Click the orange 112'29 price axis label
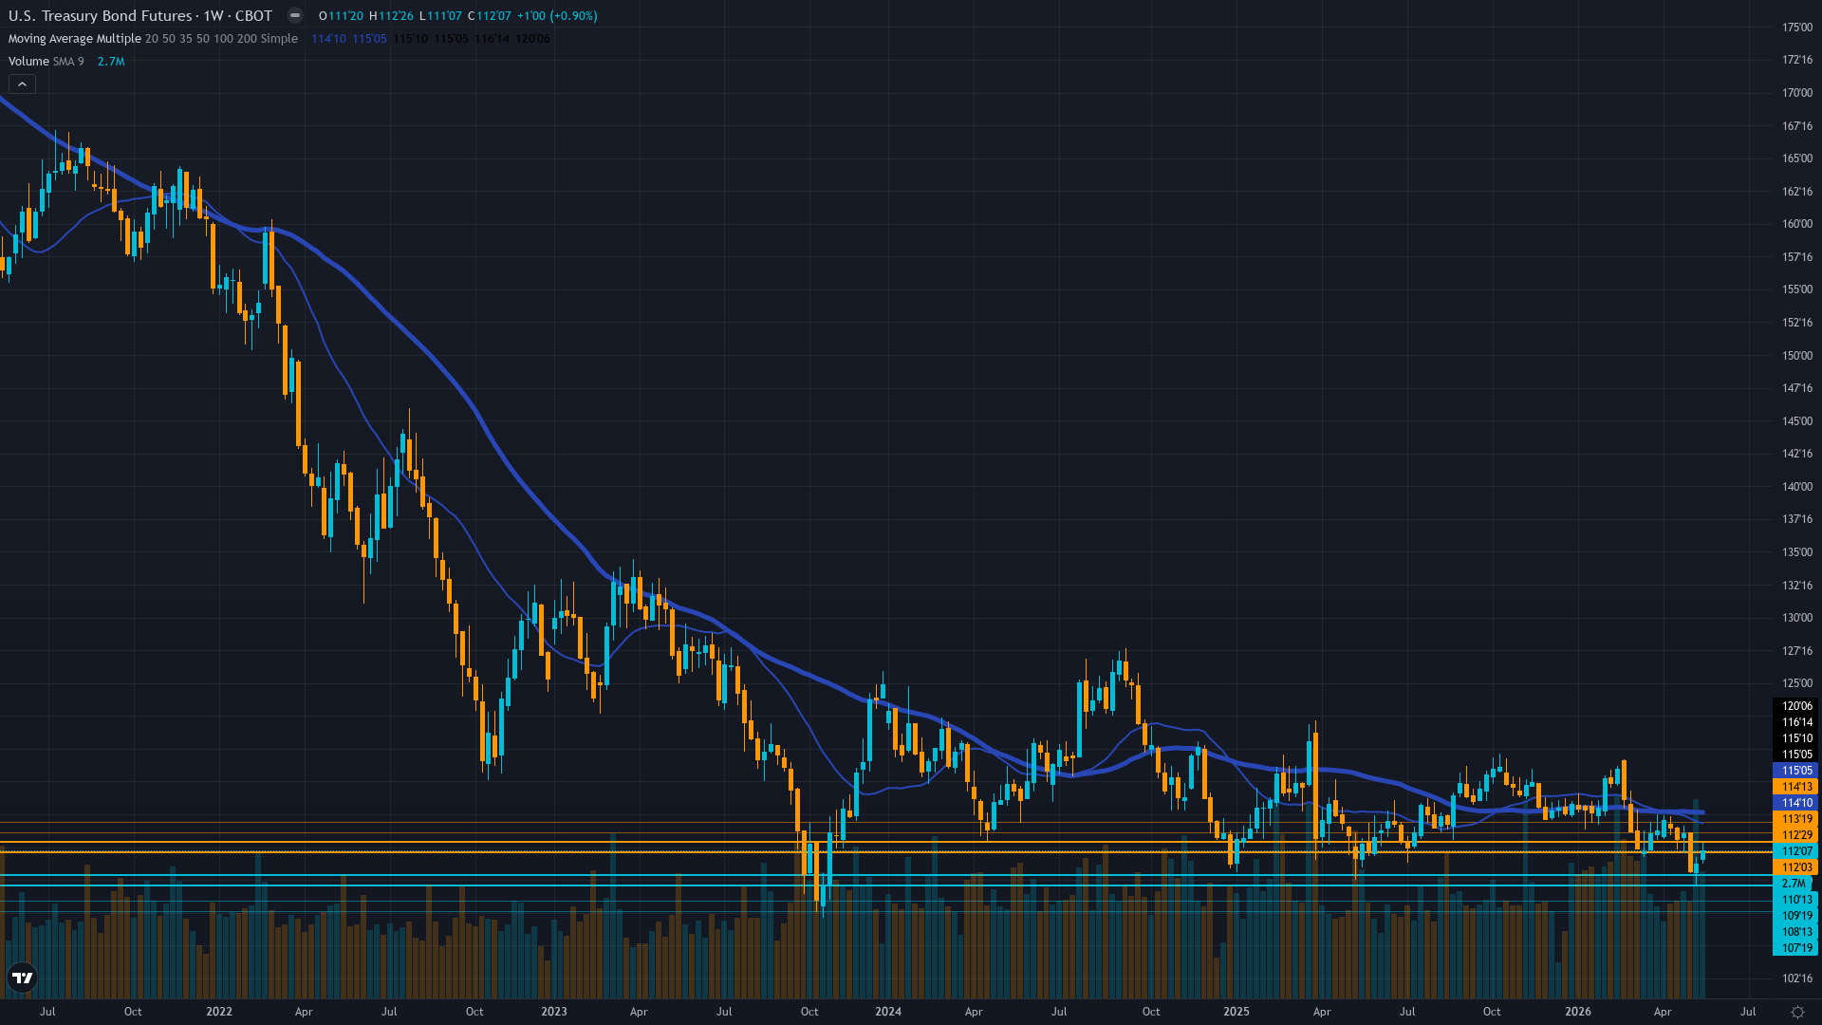The width and height of the screenshot is (1822, 1025). 1795,835
